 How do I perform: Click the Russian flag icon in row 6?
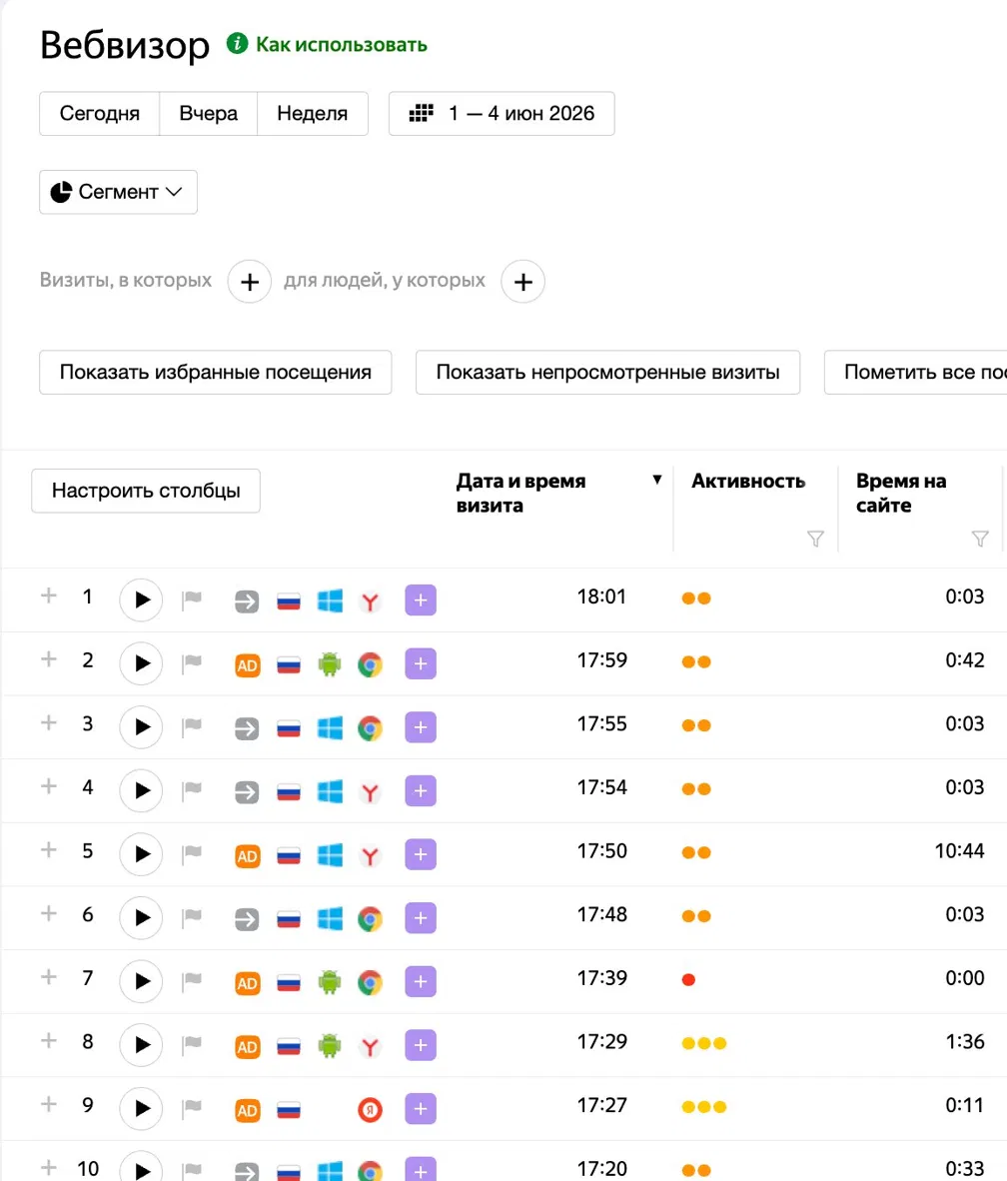[x=289, y=919]
